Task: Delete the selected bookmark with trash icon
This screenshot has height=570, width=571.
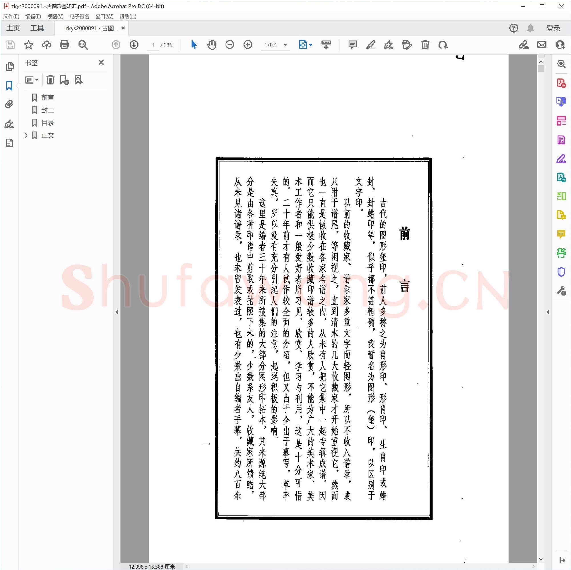Action: [50, 80]
